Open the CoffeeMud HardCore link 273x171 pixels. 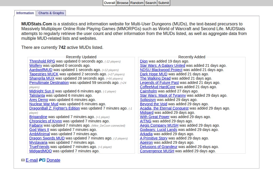[x=158, y=87]
